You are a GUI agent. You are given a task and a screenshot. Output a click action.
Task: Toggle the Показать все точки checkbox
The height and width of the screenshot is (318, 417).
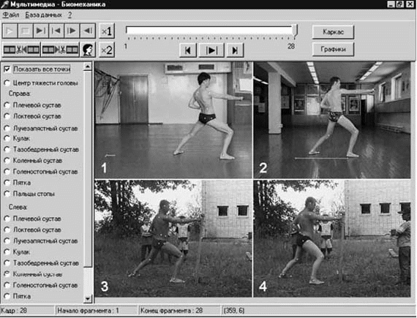(x=7, y=69)
